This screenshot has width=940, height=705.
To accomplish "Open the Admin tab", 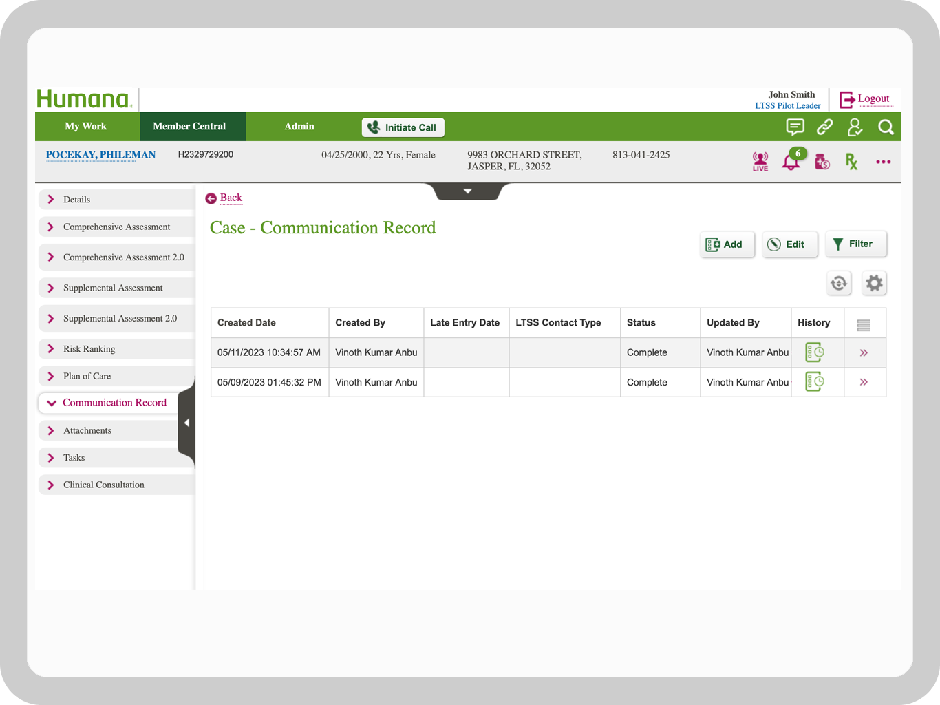I will pos(299,127).
